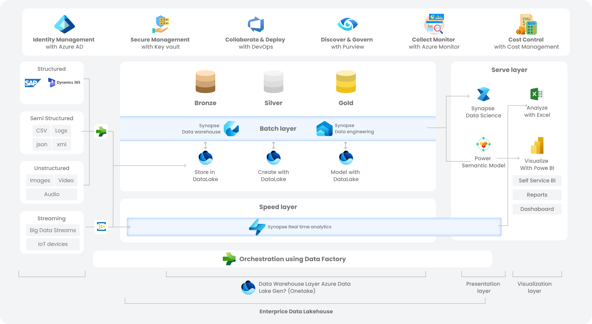Click the Synapse Data Science label
Viewport: 592px width, 324px height.
[x=483, y=112]
